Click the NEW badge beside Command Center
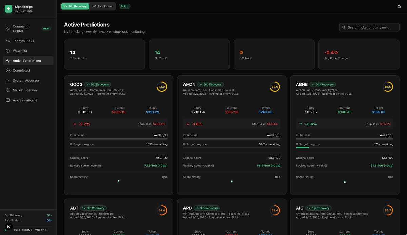Viewport: 407px width, 235px height. click(46, 29)
